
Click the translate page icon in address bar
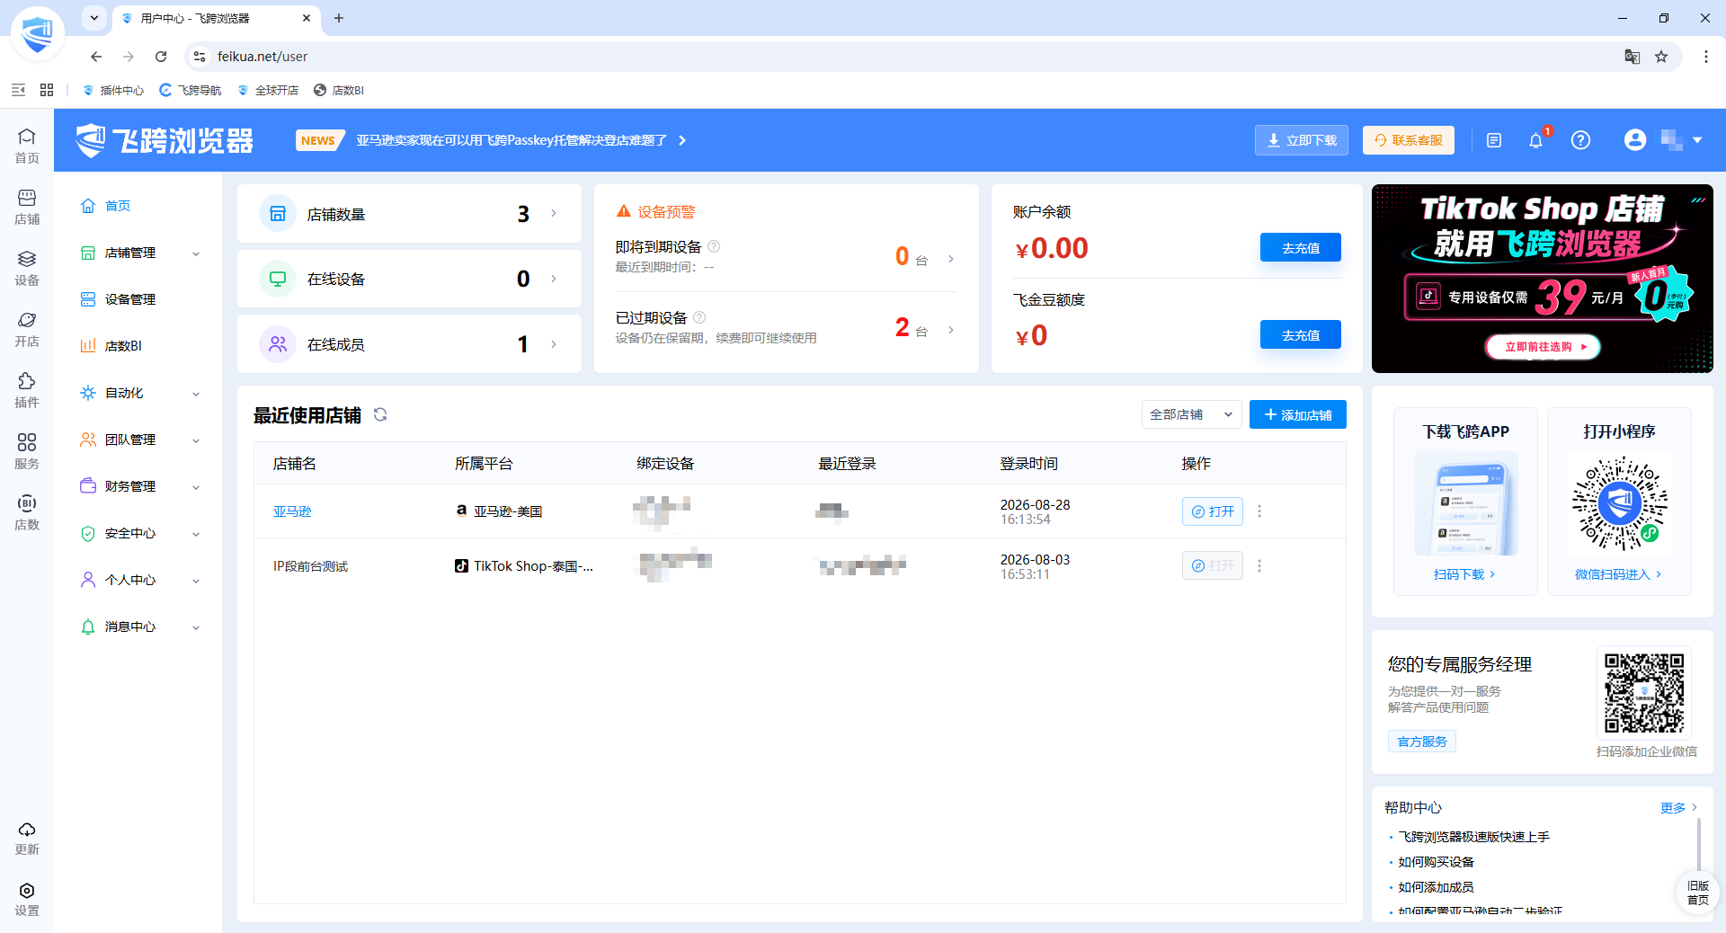tap(1633, 57)
